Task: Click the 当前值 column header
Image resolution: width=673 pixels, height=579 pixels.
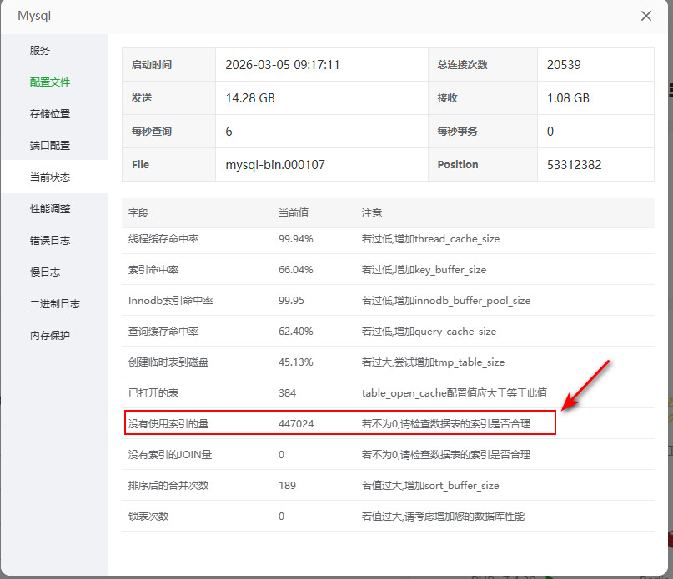Action: pos(294,213)
